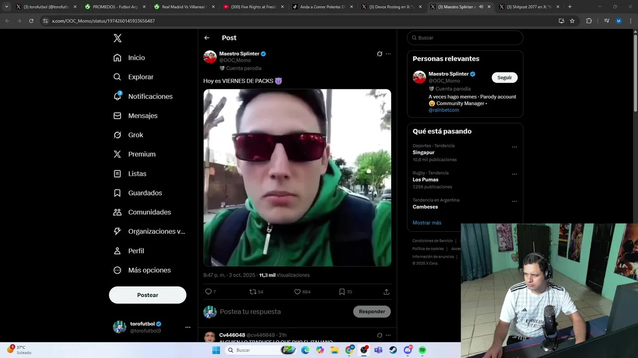Click the Grok icon on the Cv446048 reply
This screenshot has width=638, height=358.
click(x=380, y=335)
